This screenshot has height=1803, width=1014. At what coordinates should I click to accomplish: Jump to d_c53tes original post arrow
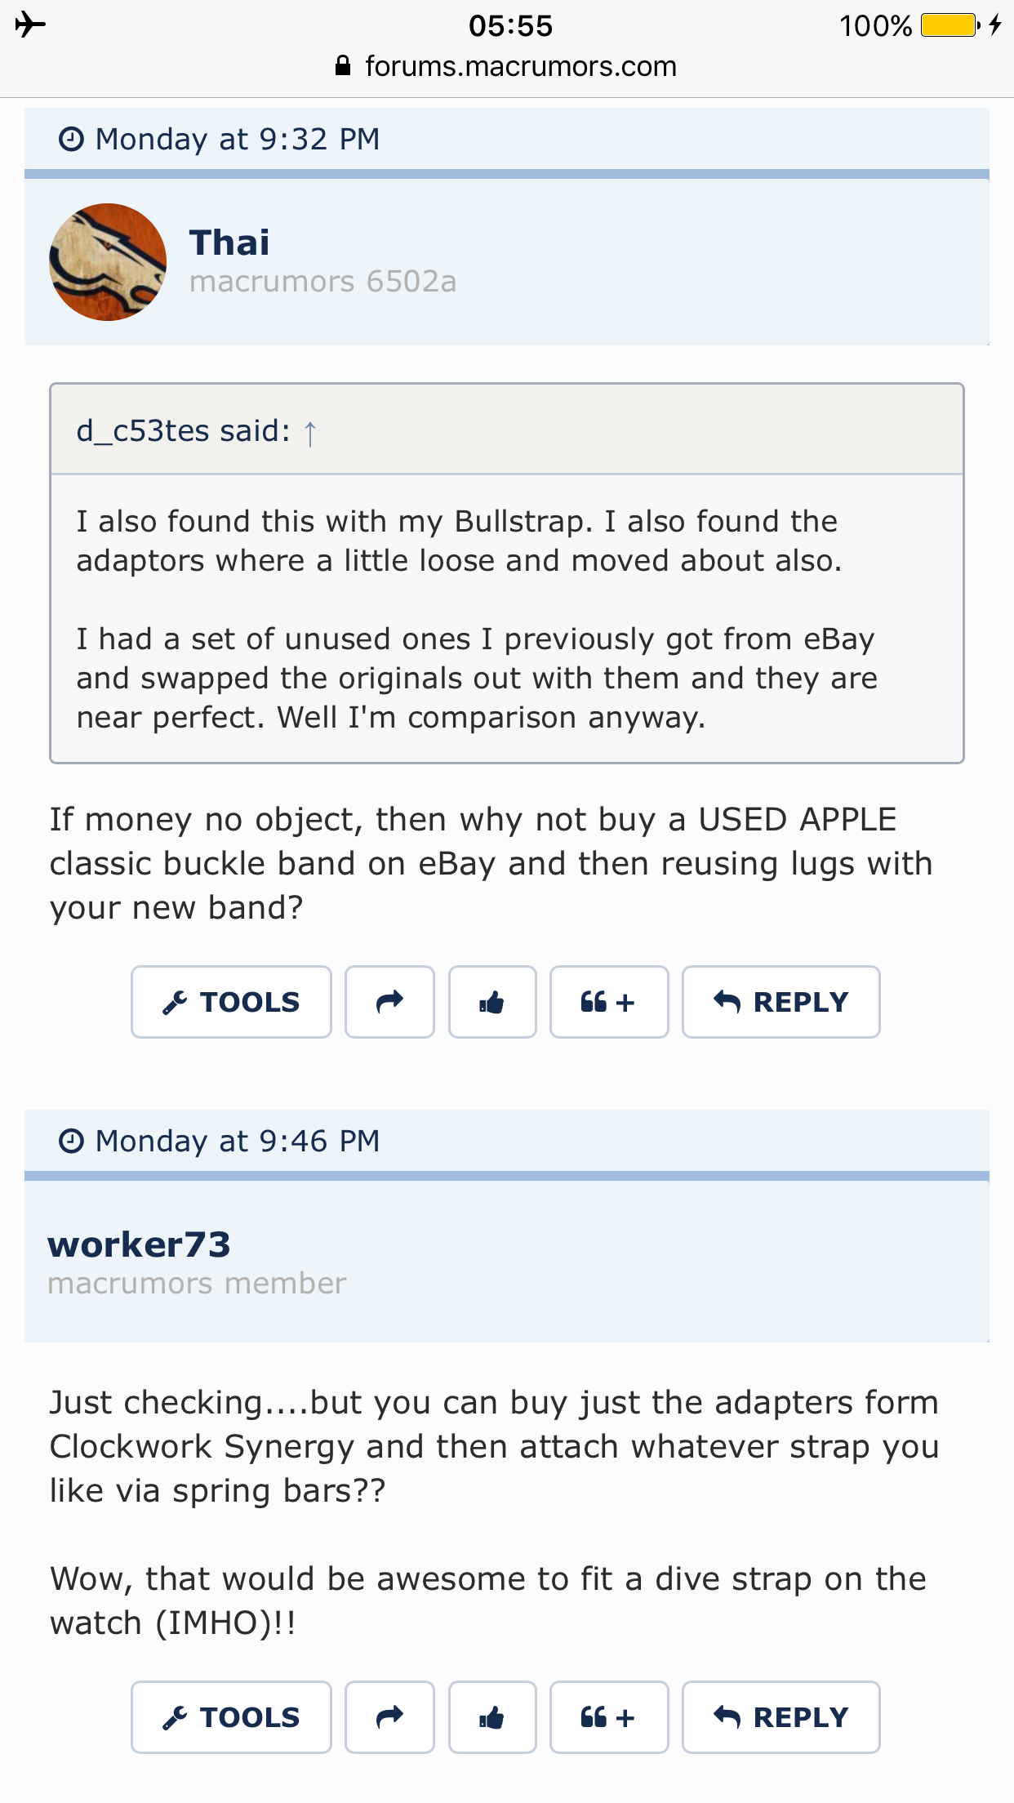310,432
